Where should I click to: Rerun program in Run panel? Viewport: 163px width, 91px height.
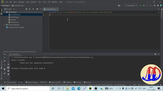pos(5,58)
